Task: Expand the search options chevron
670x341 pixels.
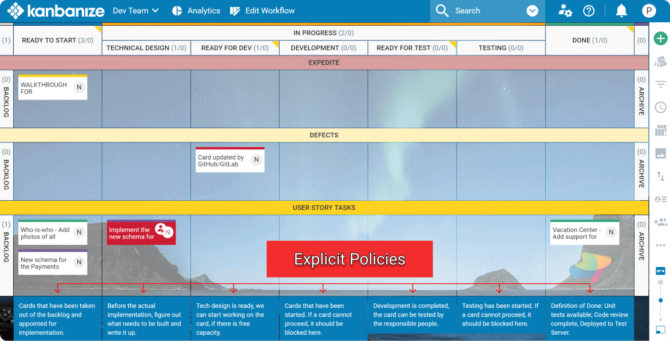Action: (x=532, y=10)
